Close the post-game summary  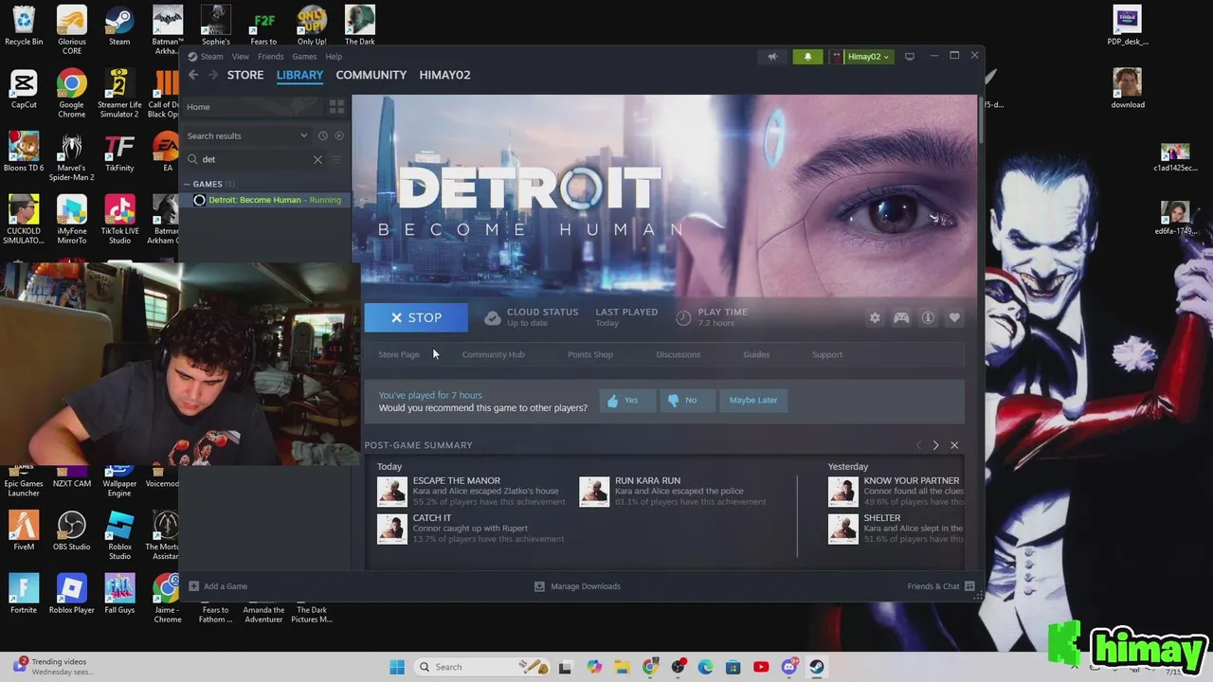pyautogui.click(x=954, y=445)
